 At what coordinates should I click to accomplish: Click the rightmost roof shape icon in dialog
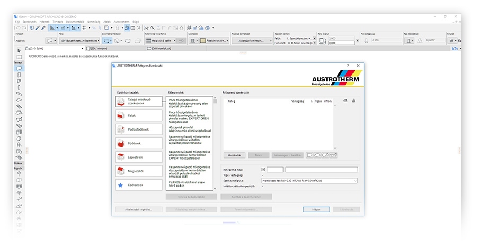pos(333,155)
